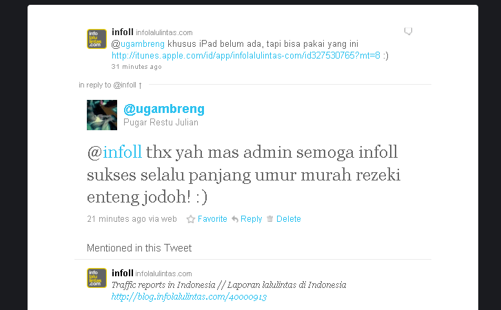Open the top infoll yellow avatar

96,39
